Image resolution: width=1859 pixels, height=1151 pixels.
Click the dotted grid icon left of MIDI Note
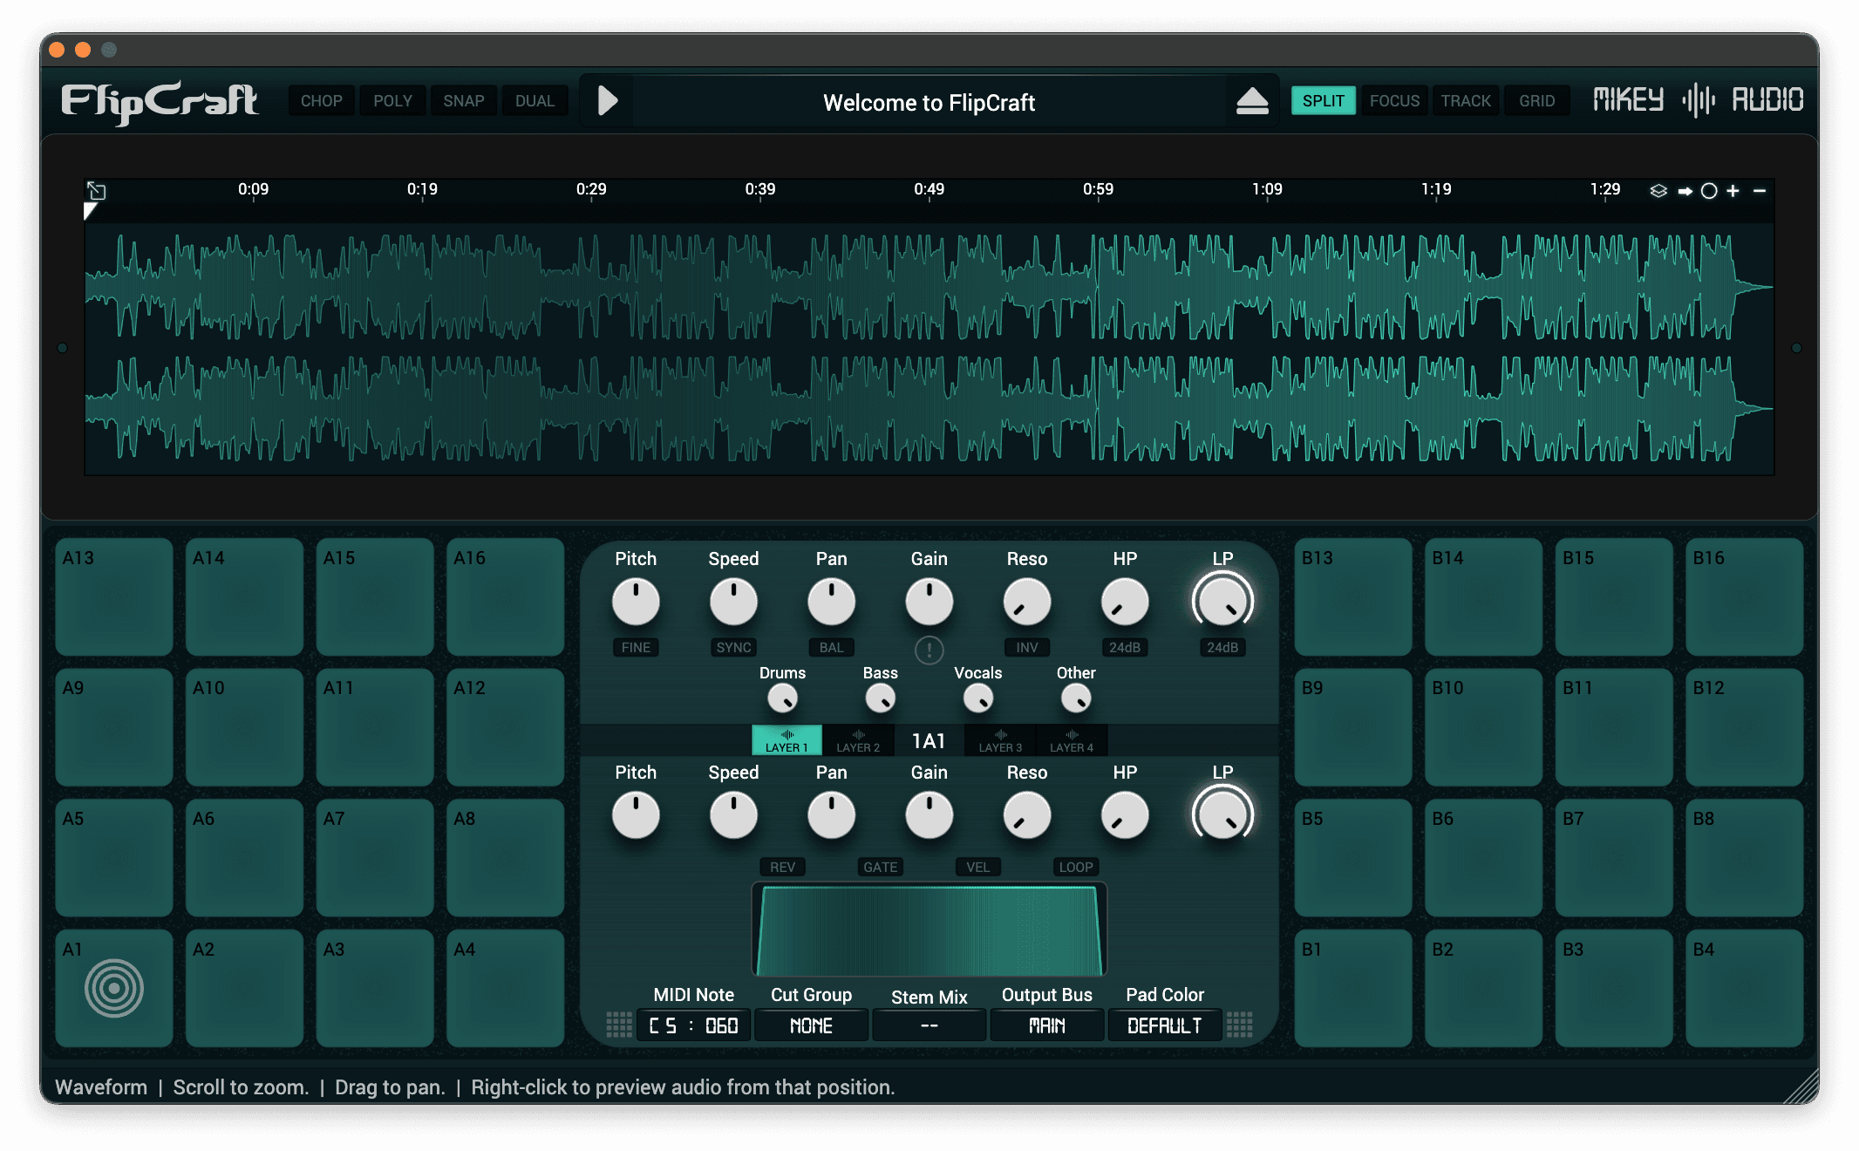619,1025
